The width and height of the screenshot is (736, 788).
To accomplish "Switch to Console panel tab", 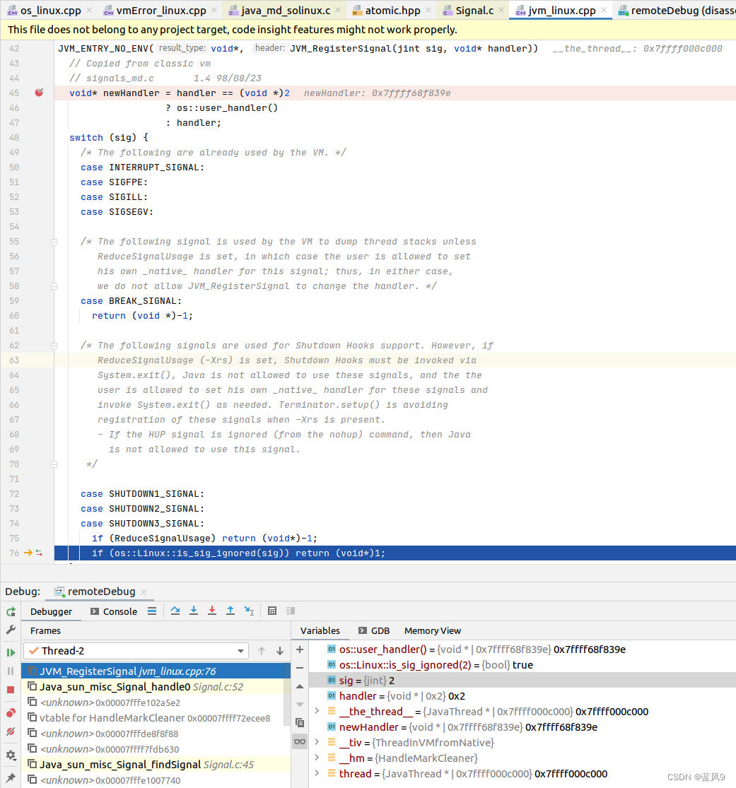I will pyautogui.click(x=114, y=611).
